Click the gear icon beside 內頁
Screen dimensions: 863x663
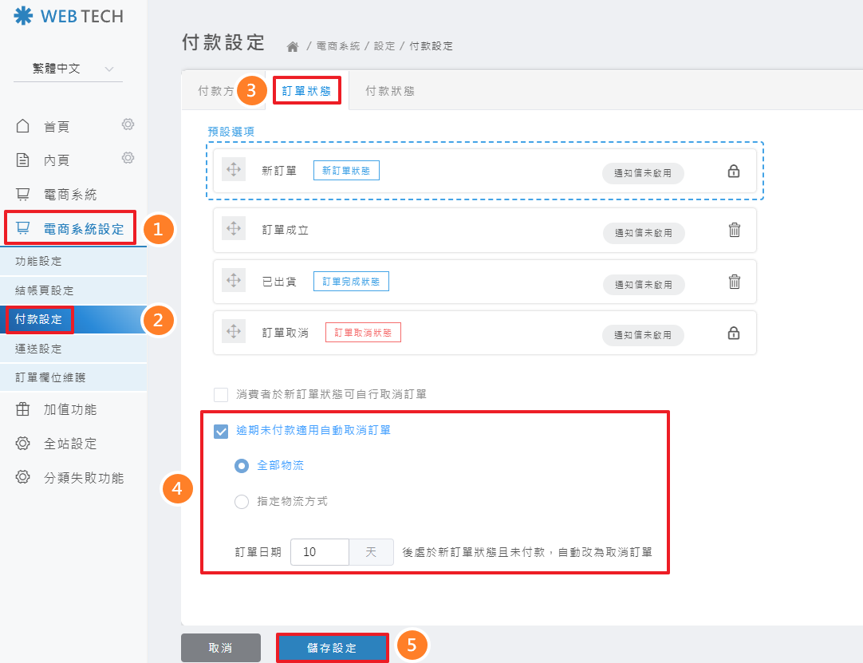[128, 158]
